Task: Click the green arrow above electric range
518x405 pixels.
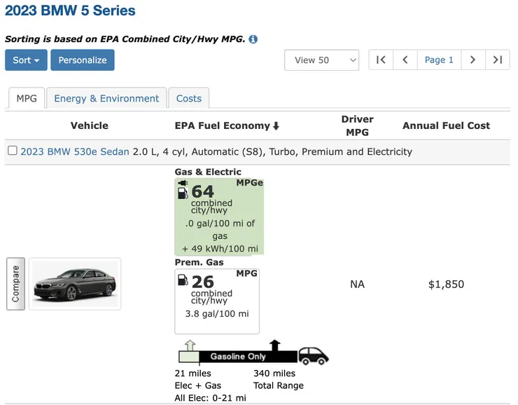Action: [190, 345]
